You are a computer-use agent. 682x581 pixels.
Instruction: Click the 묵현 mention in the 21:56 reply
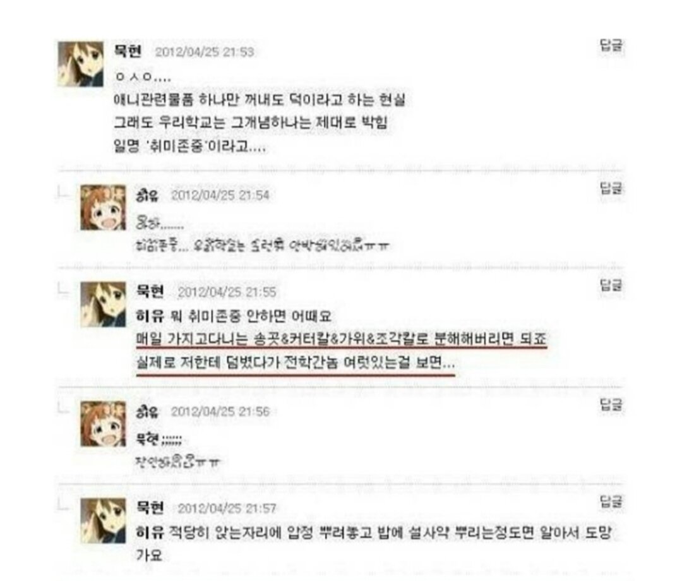[147, 438]
